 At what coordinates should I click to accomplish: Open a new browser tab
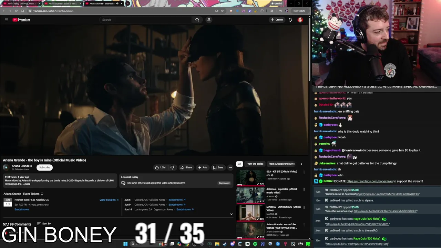tap(127, 3)
